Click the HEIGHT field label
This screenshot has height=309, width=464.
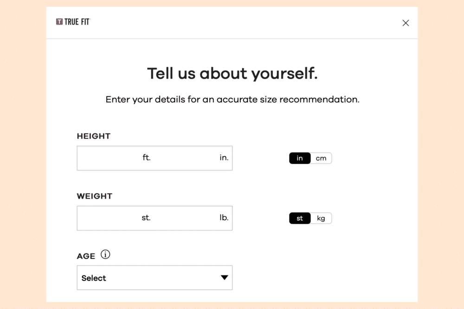click(94, 136)
